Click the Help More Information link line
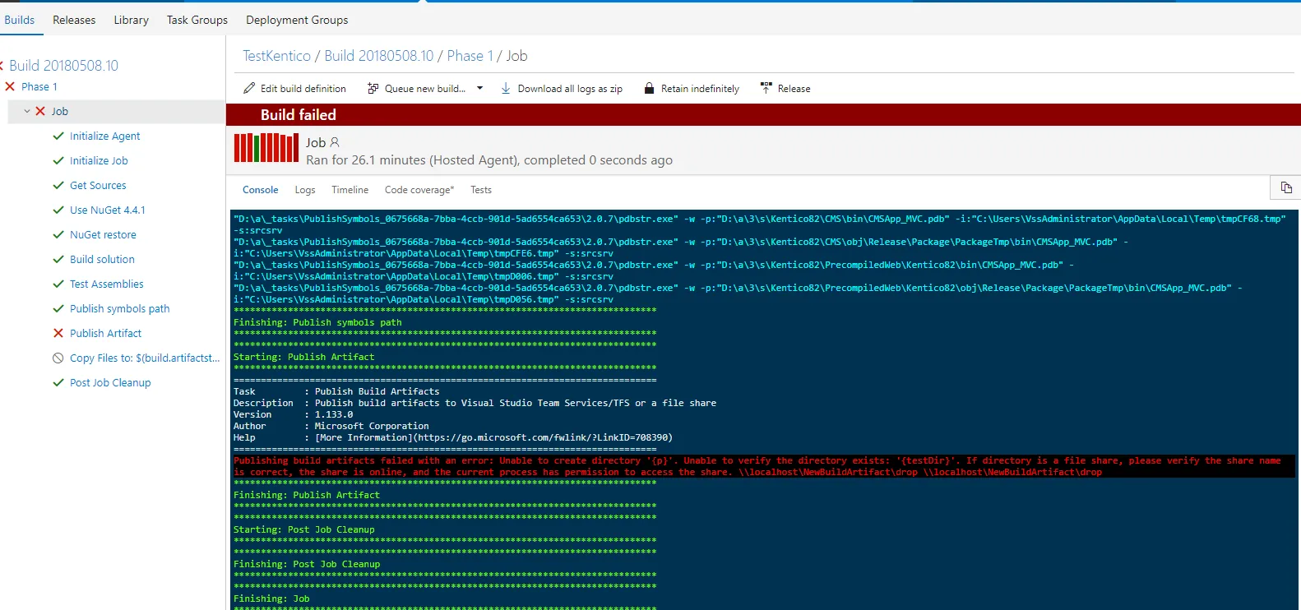The height and width of the screenshot is (610, 1301). pyautogui.click(x=453, y=437)
